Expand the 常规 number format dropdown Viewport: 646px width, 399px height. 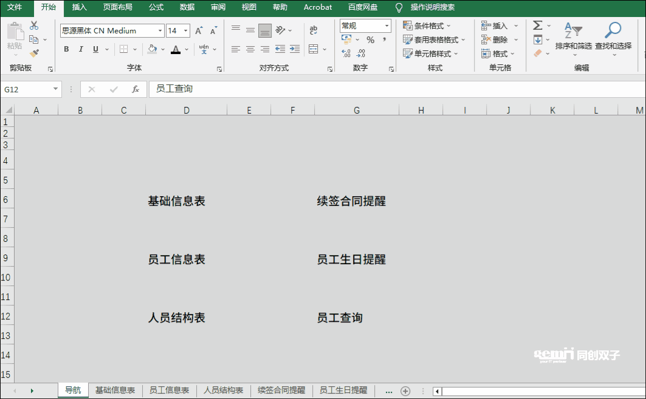click(x=387, y=26)
